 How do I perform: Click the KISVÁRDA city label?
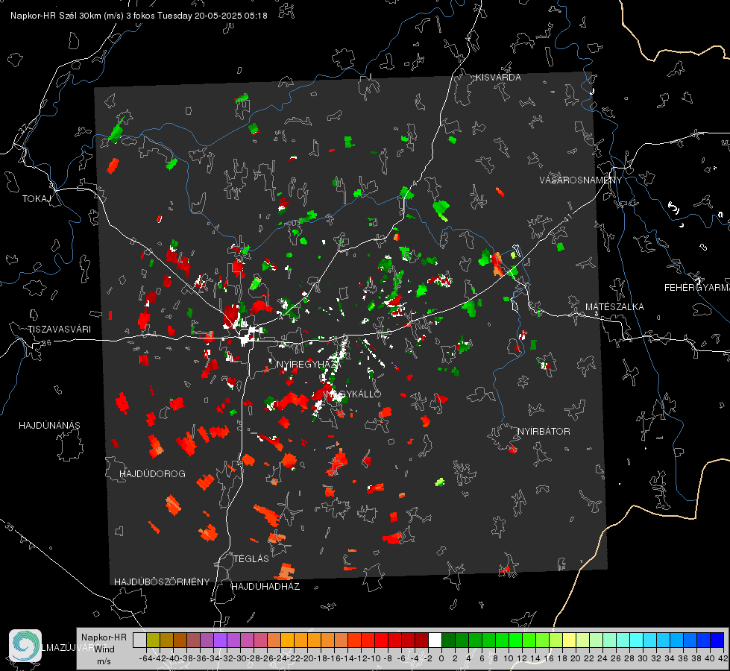click(x=498, y=78)
